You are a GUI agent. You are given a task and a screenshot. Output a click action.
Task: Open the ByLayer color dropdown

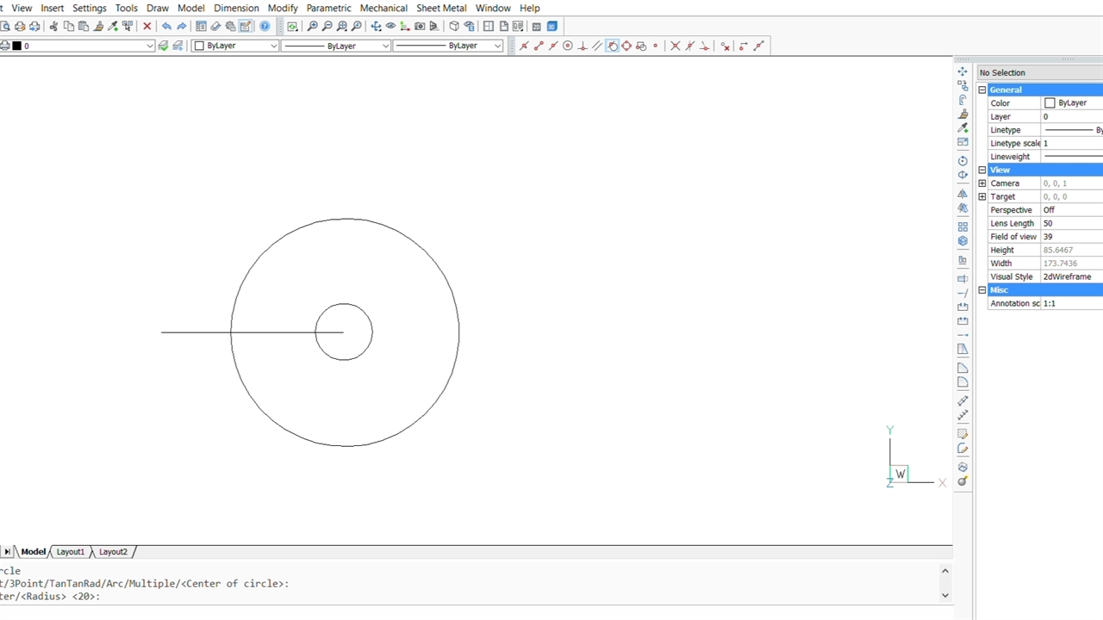pos(274,46)
